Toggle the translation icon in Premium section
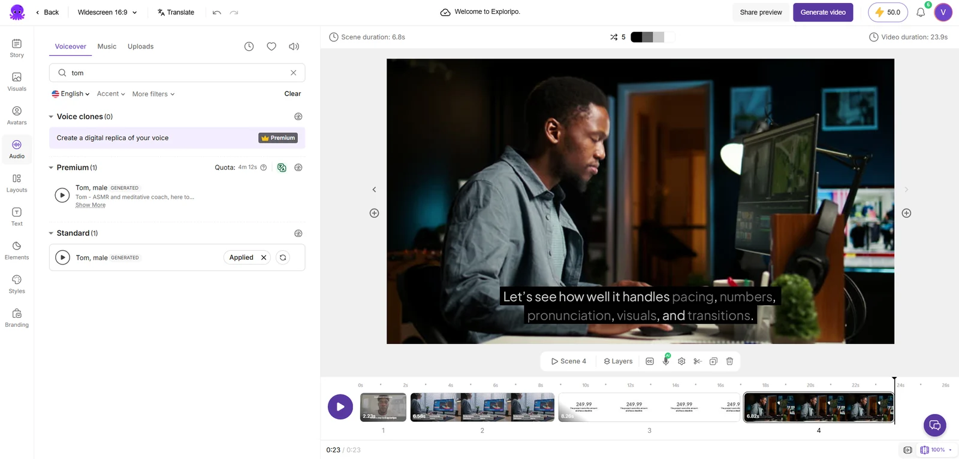 [x=282, y=168]
